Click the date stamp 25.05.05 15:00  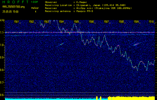(x=10, y=12)
